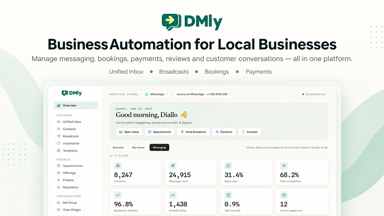Click the 'Synced just now' status text
Image resolution: width=384 pixels, height=216 pixels.
pyautogui.click(x=316, y=94)
